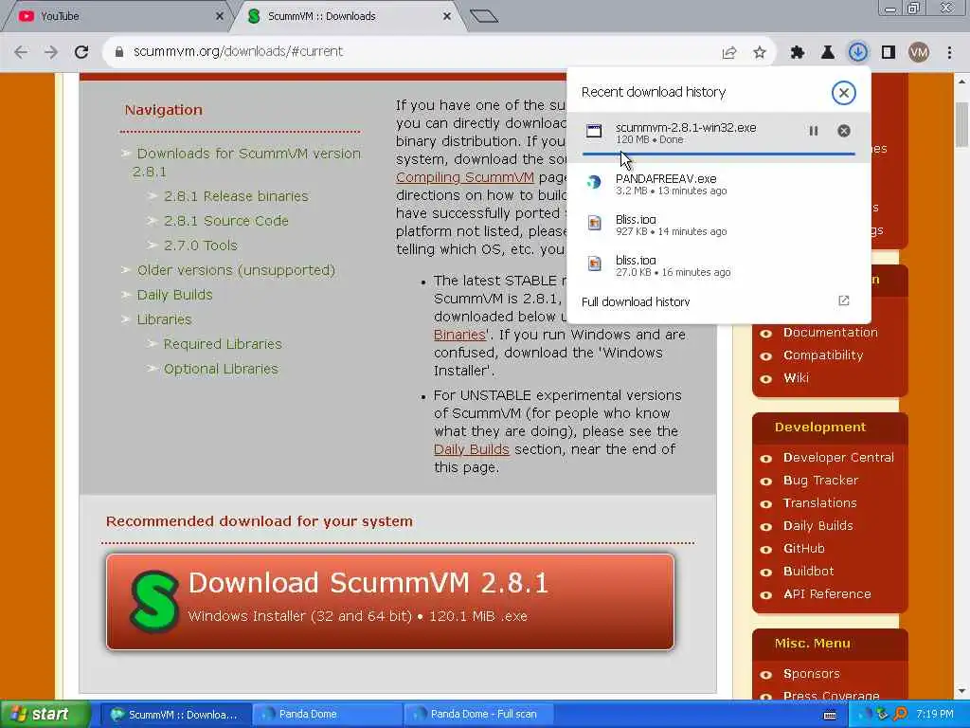The height and width of the screenshot is (728, 970).
Task: Open Bug Tracker link
Action: coord(820,481)
